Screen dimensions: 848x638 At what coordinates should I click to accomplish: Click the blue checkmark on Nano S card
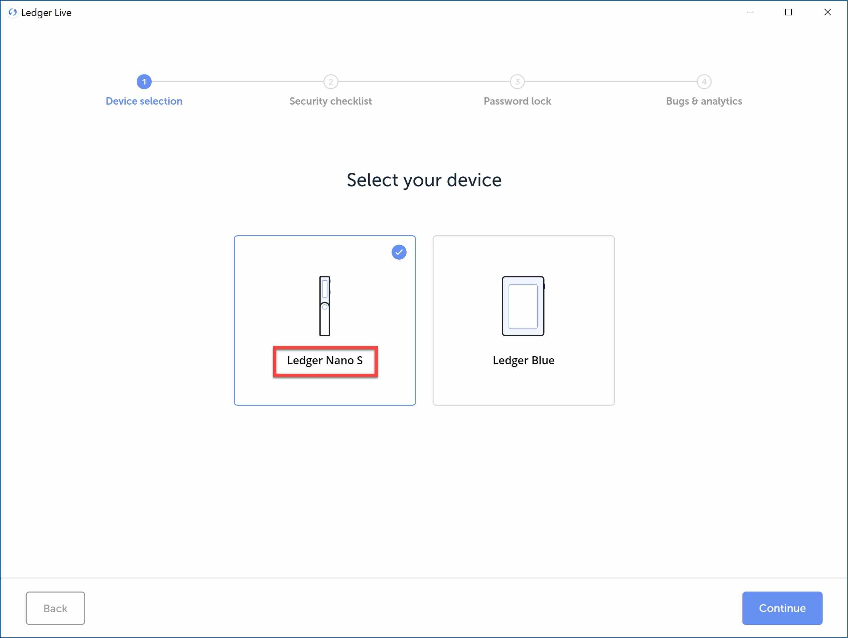[399, 252]
